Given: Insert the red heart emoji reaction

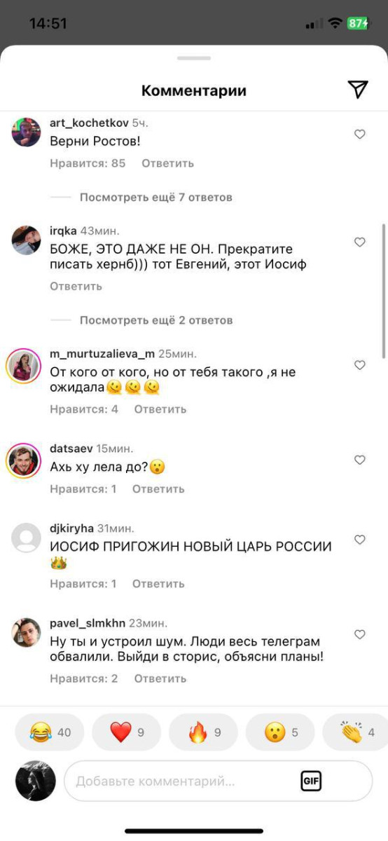Looking at the screenshot, I should click(x=127, y=732).
